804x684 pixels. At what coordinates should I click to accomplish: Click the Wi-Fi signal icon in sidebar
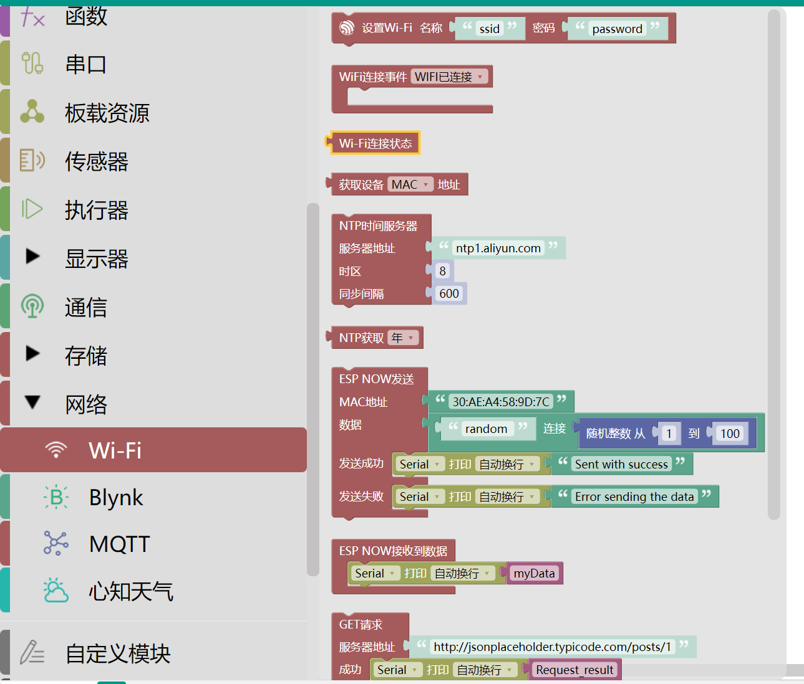pyautogui.click(x=56, y=450)
